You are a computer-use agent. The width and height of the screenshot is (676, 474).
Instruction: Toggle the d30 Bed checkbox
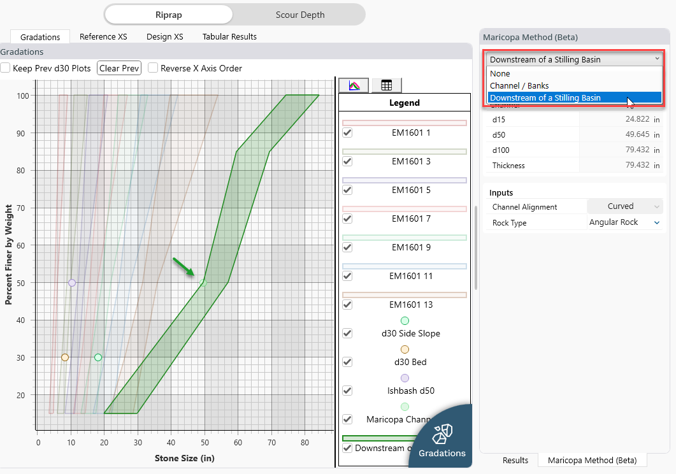[x=347, y=362]
